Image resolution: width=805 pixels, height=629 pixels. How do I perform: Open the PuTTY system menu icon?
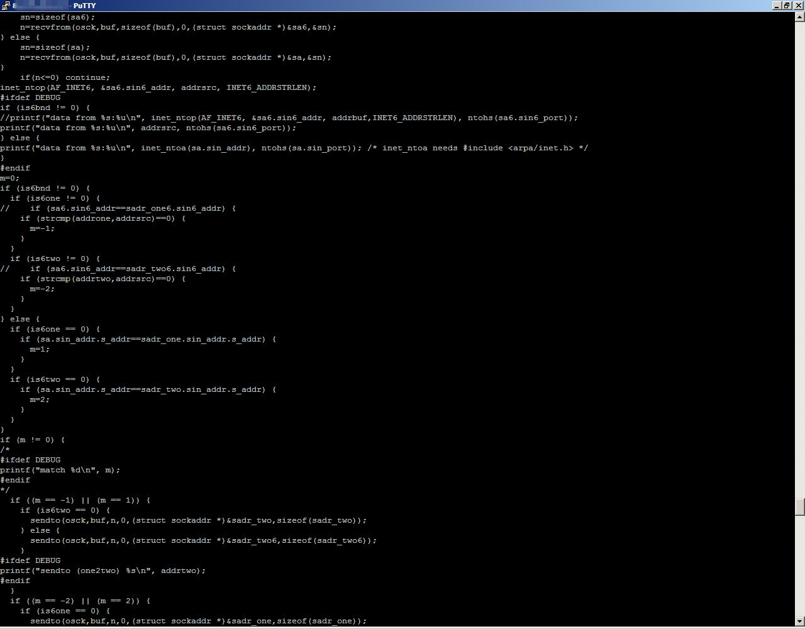(x=5, y=6)
